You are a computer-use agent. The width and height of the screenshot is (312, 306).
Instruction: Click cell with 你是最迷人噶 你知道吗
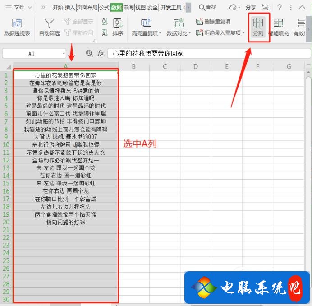tap(66, 98)
